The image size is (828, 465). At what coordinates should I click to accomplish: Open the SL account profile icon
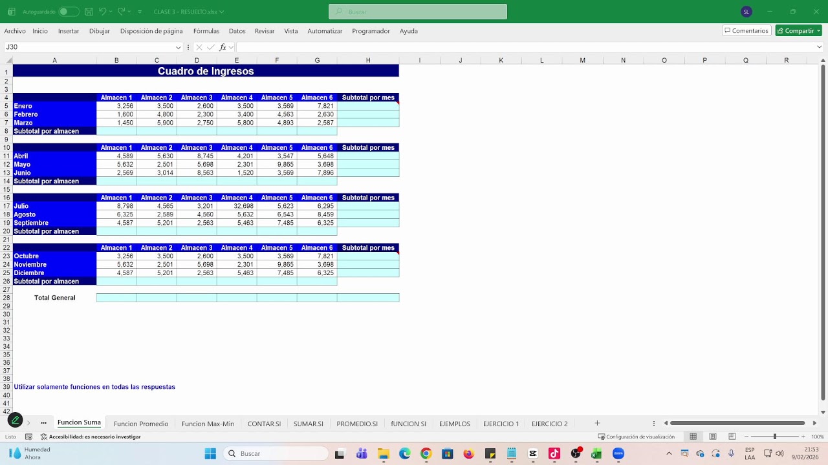746,12
